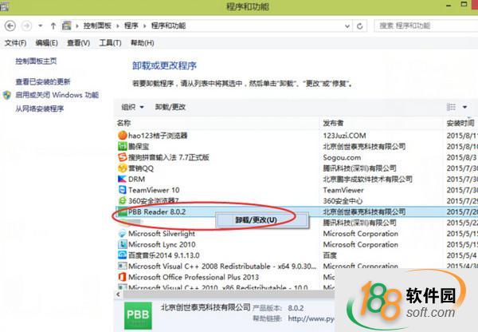Viewport: 478px width, 332px height.
Task: Open 启用或关闭 Windows 功能 link
Action: coord(57,95)
